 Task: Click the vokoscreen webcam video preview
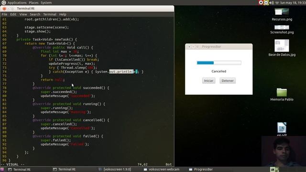tap(284, 151)
